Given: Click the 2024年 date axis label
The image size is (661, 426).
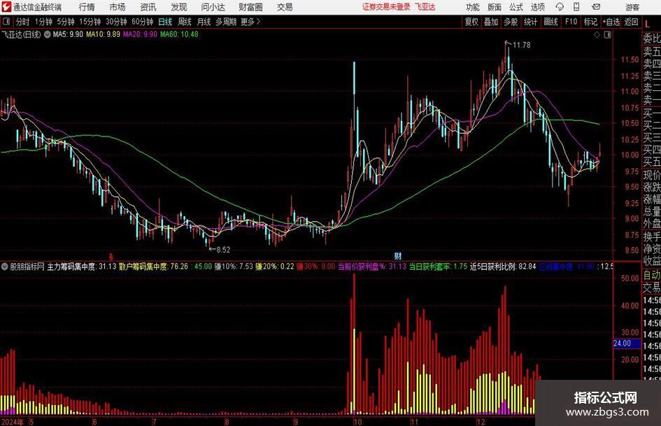Looking at the screenshot, I should [13, 422].
